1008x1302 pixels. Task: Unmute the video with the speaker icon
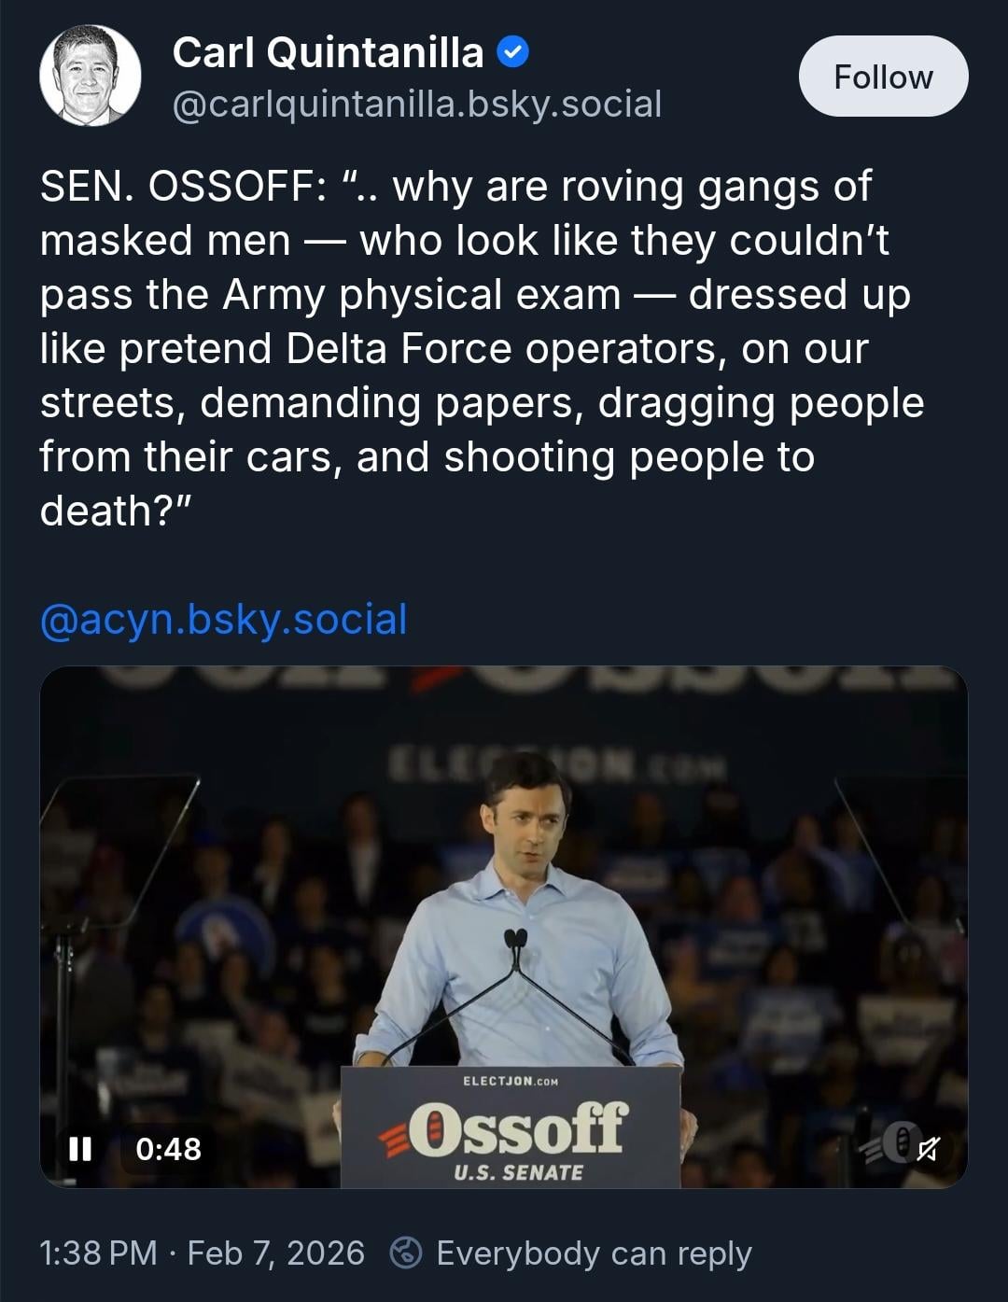927,1148
